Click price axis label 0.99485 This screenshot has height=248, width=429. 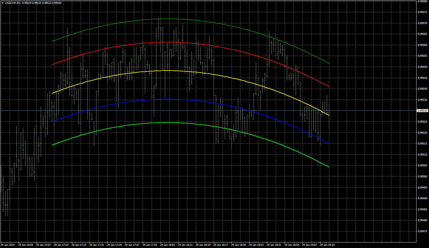422,210
